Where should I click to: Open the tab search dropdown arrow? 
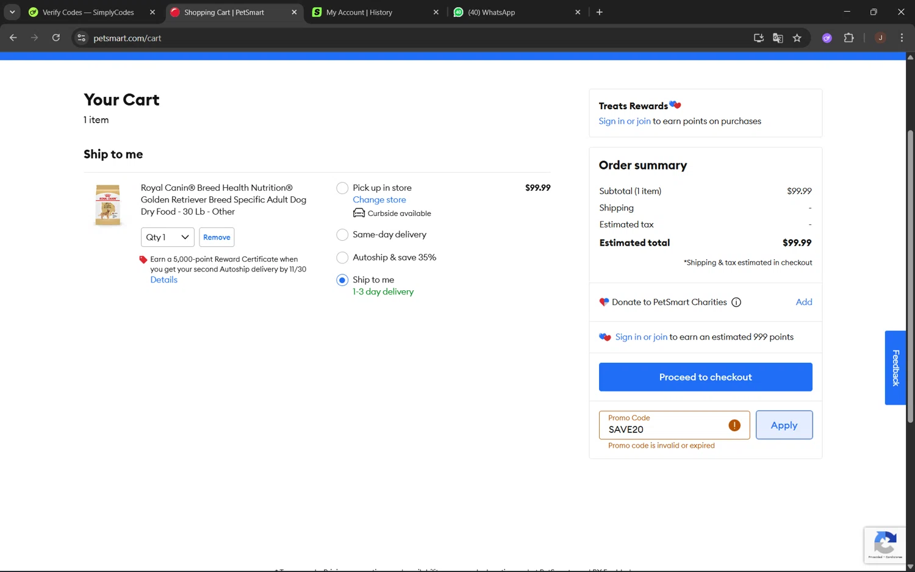pos(12,12)
